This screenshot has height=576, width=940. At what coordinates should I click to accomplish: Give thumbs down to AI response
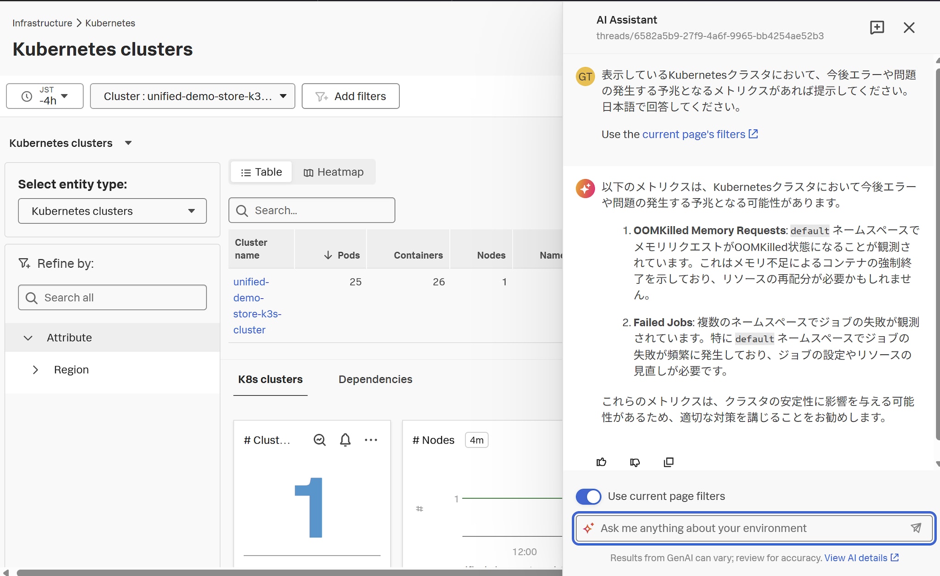(x=635, y=462)
